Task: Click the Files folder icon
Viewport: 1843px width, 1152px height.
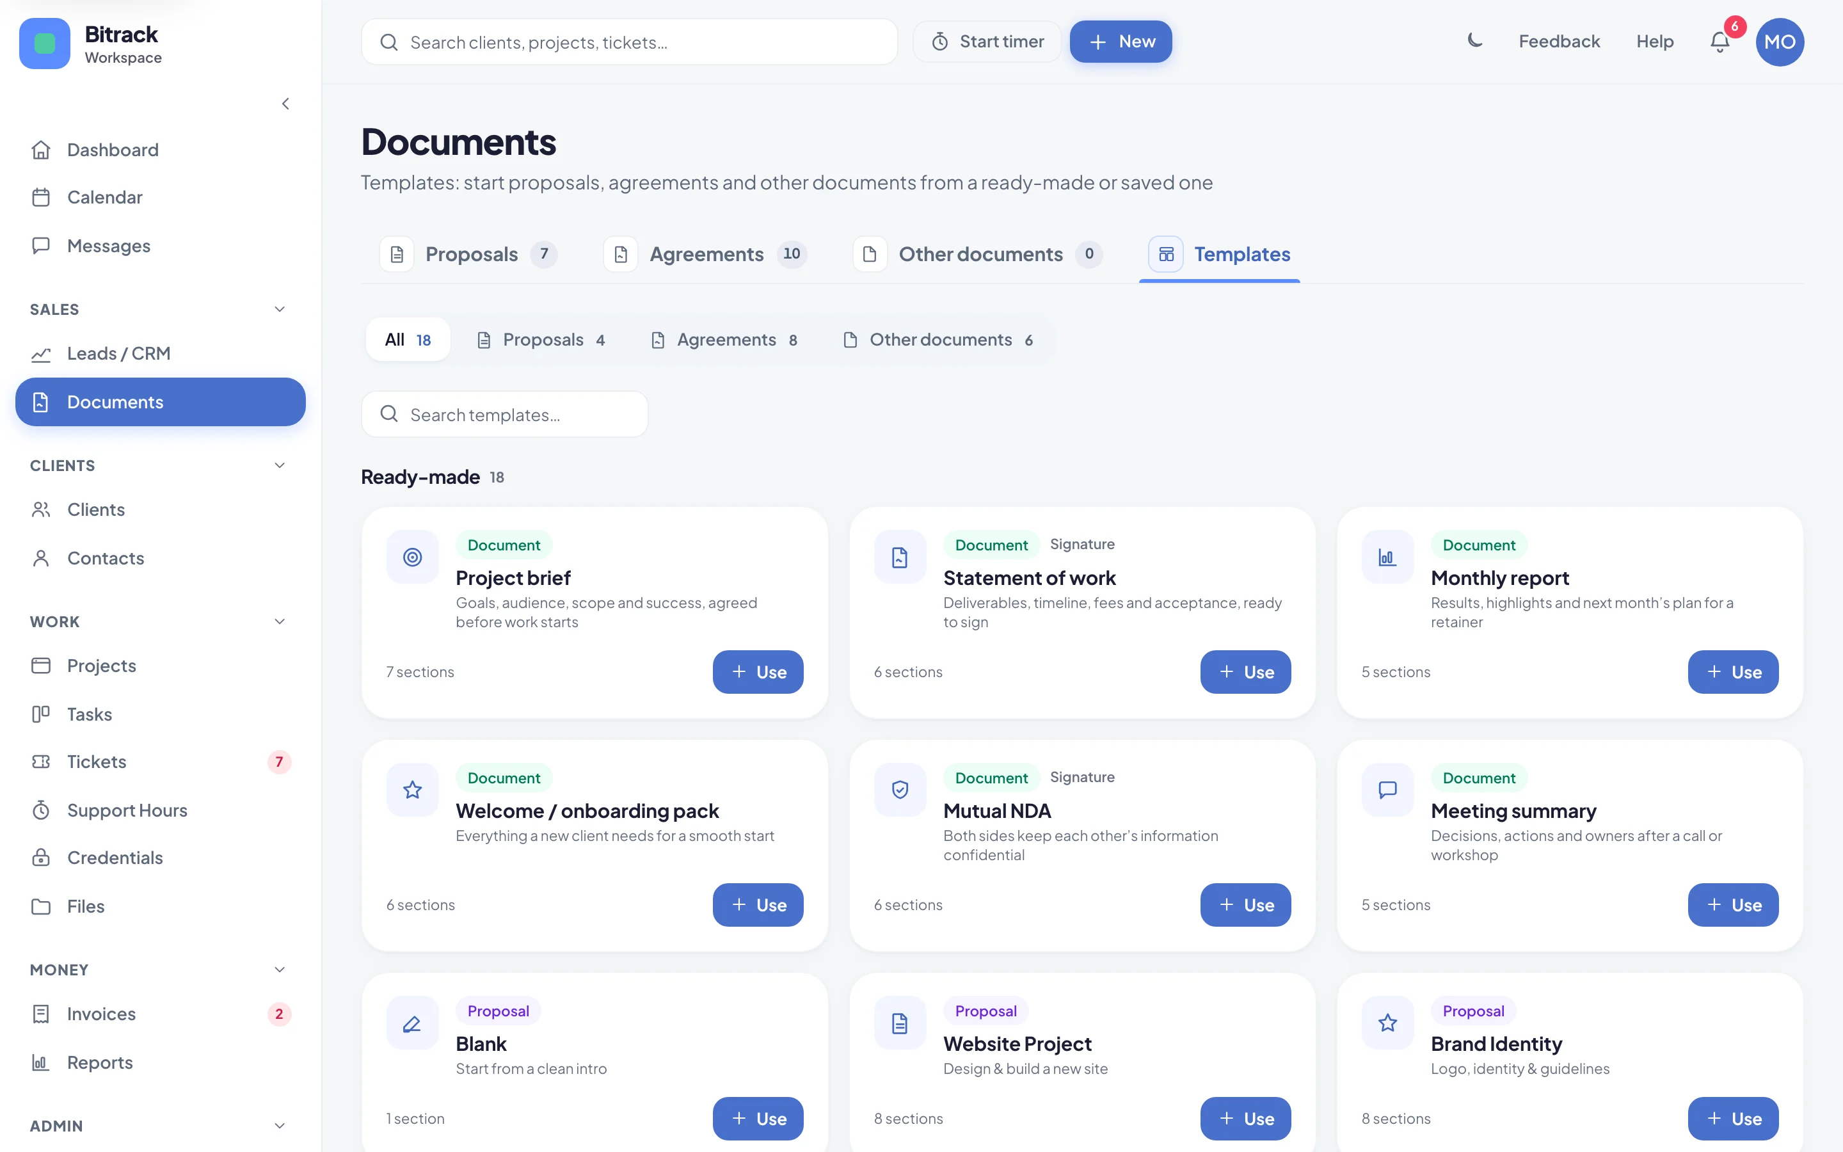Action: 41,907
